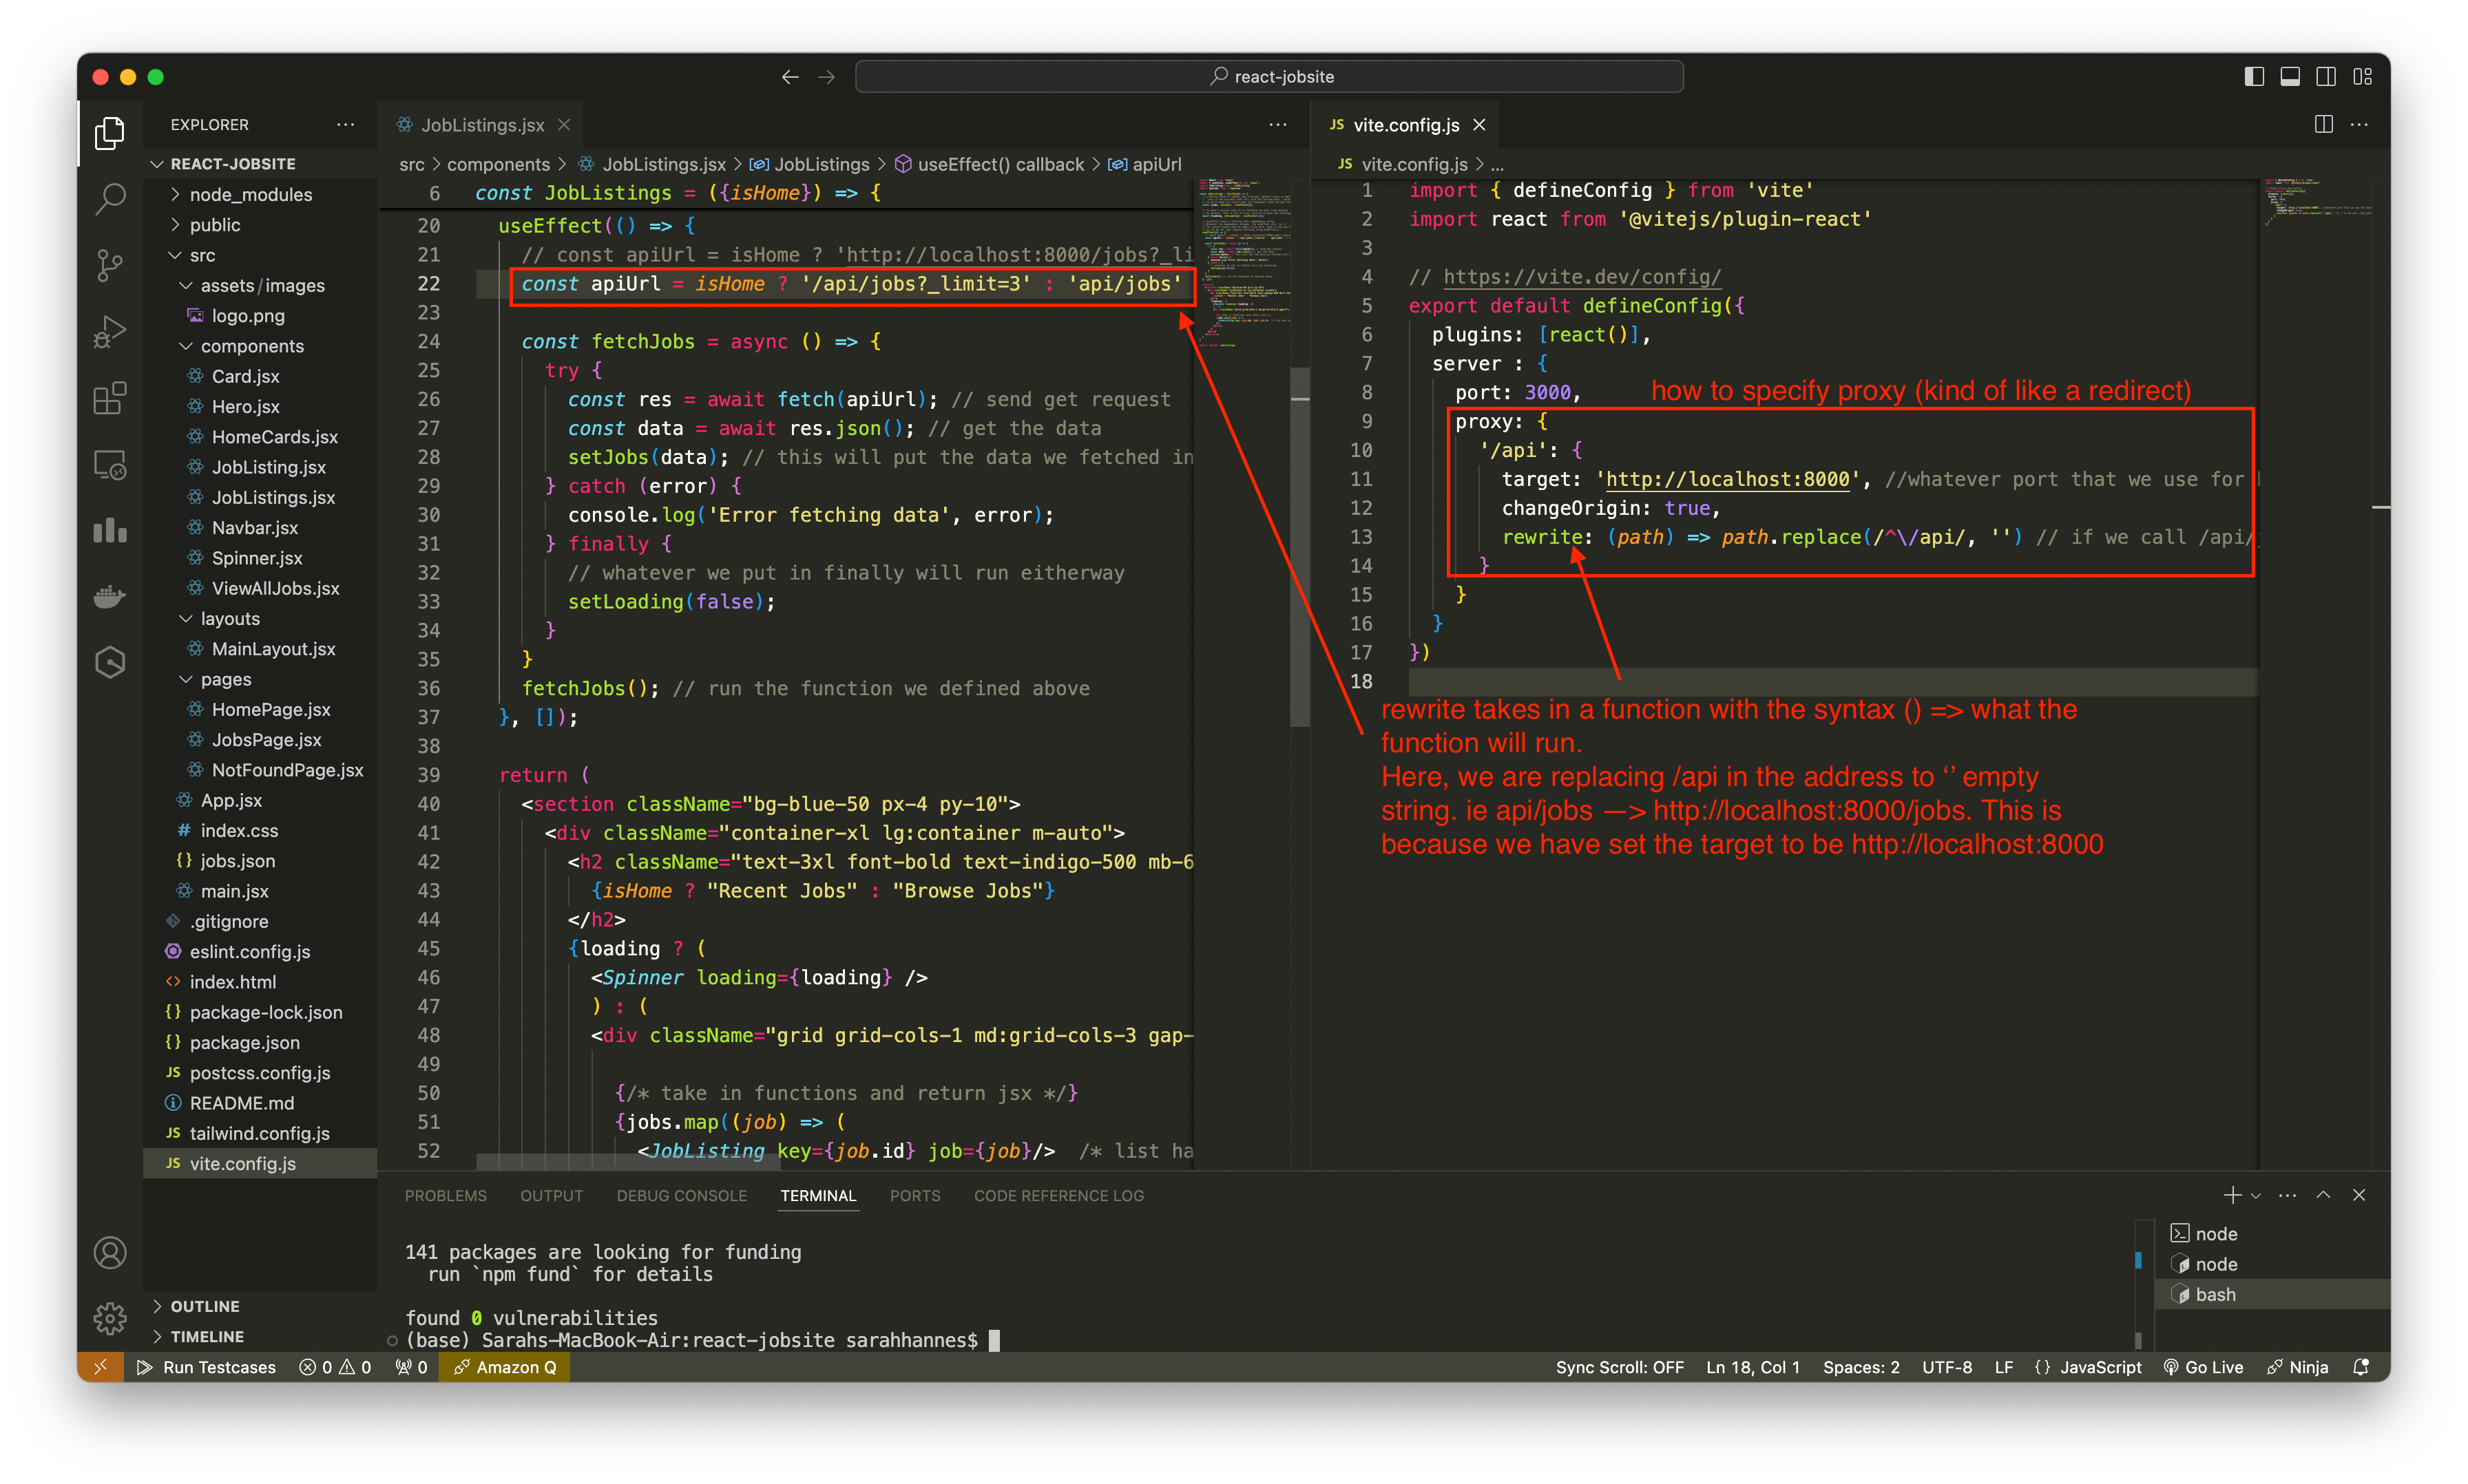Open package.json in the explorer
Viewport: 2468px width, 1484px height.
[244, 1042]
